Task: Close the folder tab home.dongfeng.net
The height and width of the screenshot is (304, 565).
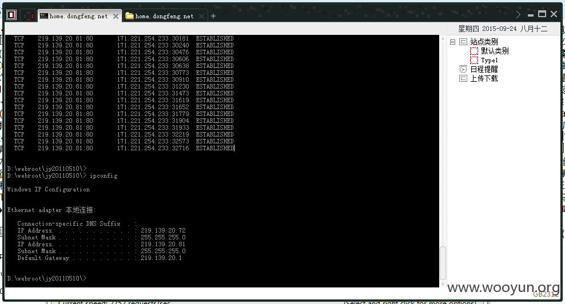Action: click(x=201, y=16)
